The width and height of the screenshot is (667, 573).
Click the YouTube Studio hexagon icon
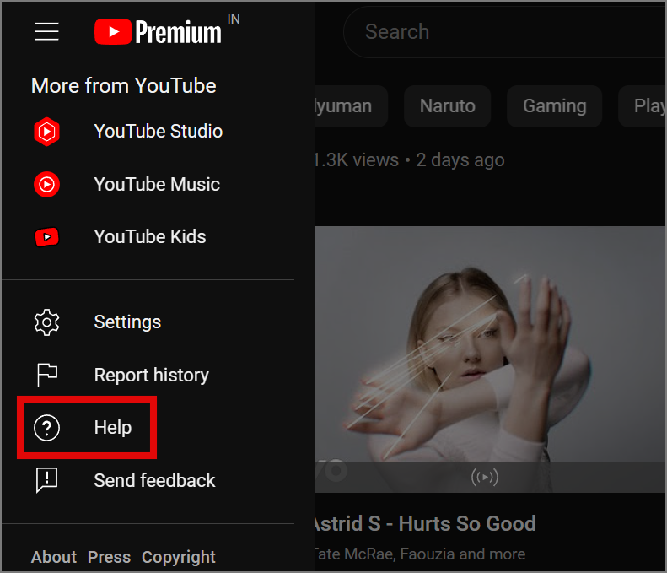tap(46, 132)
